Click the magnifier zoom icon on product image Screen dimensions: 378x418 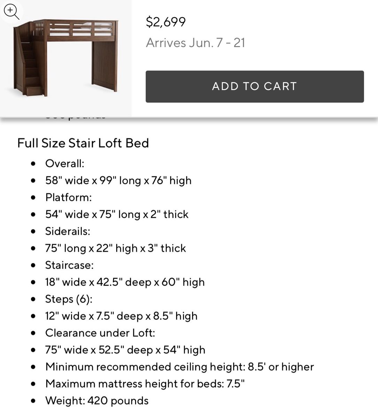[11, 11]
